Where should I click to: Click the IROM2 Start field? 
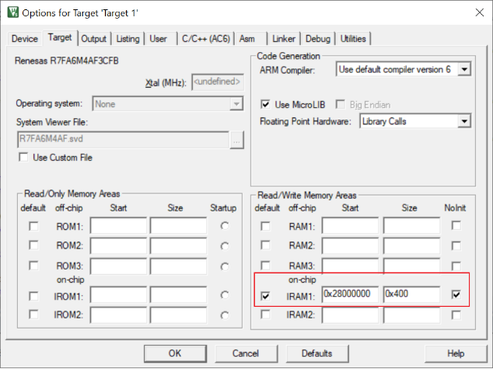click(x=118, y=315)
